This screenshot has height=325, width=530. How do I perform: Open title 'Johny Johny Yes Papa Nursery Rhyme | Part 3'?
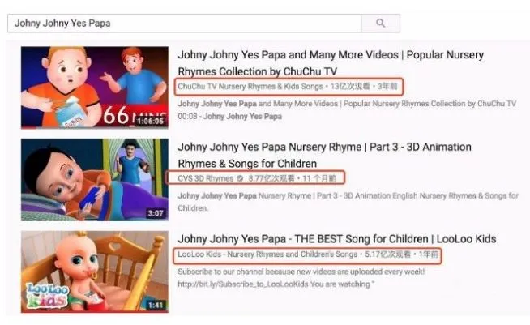(x=324, y=156)
